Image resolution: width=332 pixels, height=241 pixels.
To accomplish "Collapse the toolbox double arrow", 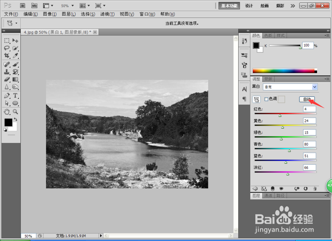I will pyautogui.click(x=4, y=31).
